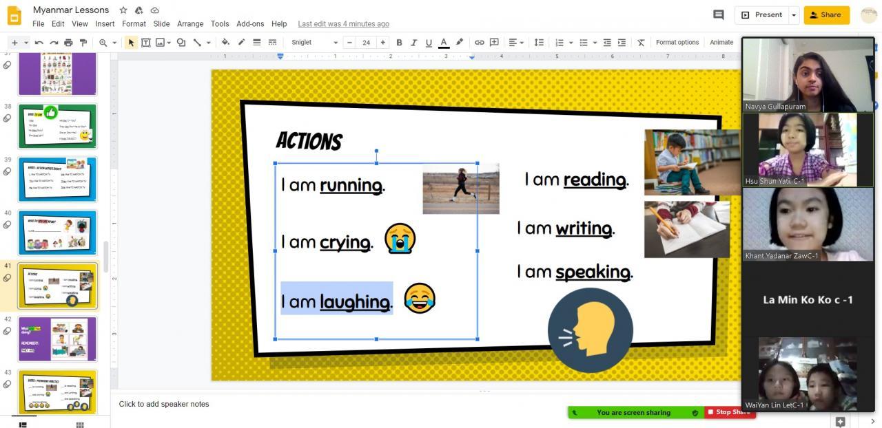Activate the Select arrow cursor tool
Image resolution: width=882 pixels, height=428 pixels.
click(x=131, y=43)
